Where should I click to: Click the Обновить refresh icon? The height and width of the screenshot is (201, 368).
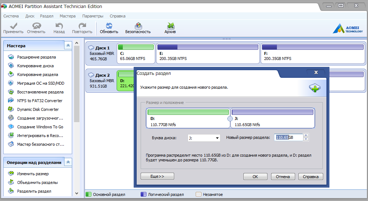click(x=109, y=25)
